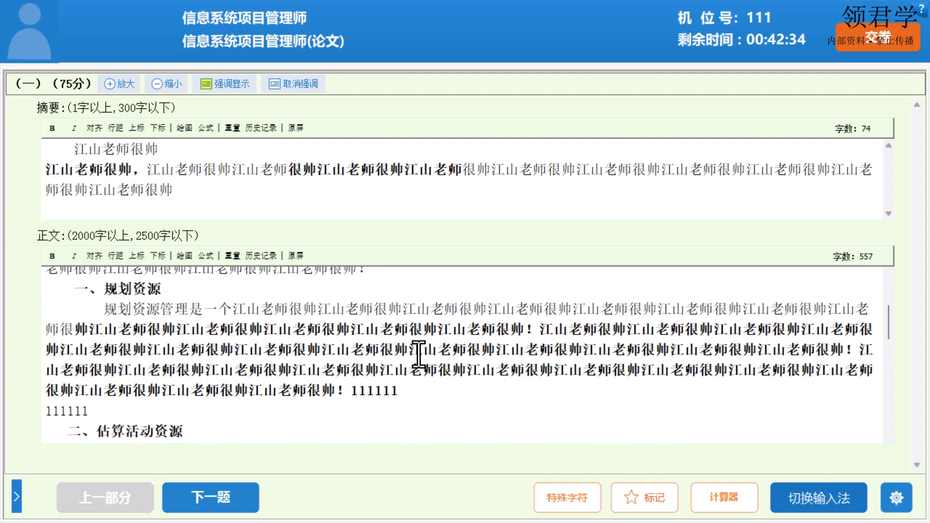Open 公式 formula in 摘要 toolbar
The image size is (930, 523).
(x=206, y=128)
